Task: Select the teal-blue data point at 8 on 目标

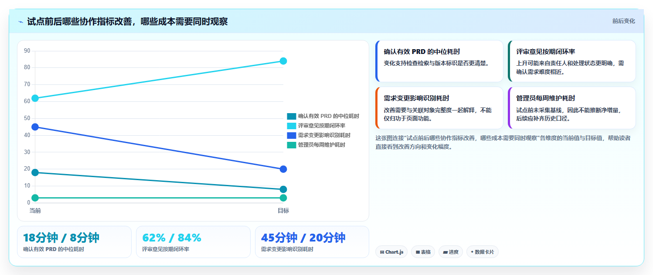Action: pos(283,189)
